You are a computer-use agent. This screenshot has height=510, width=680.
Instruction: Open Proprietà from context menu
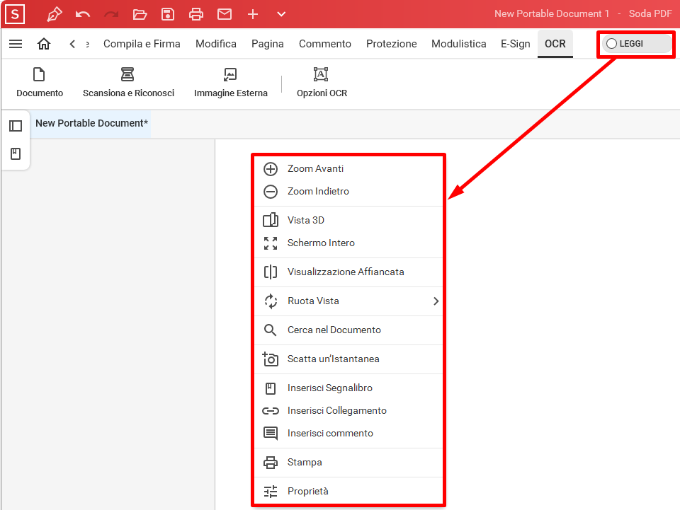point(348,492)
